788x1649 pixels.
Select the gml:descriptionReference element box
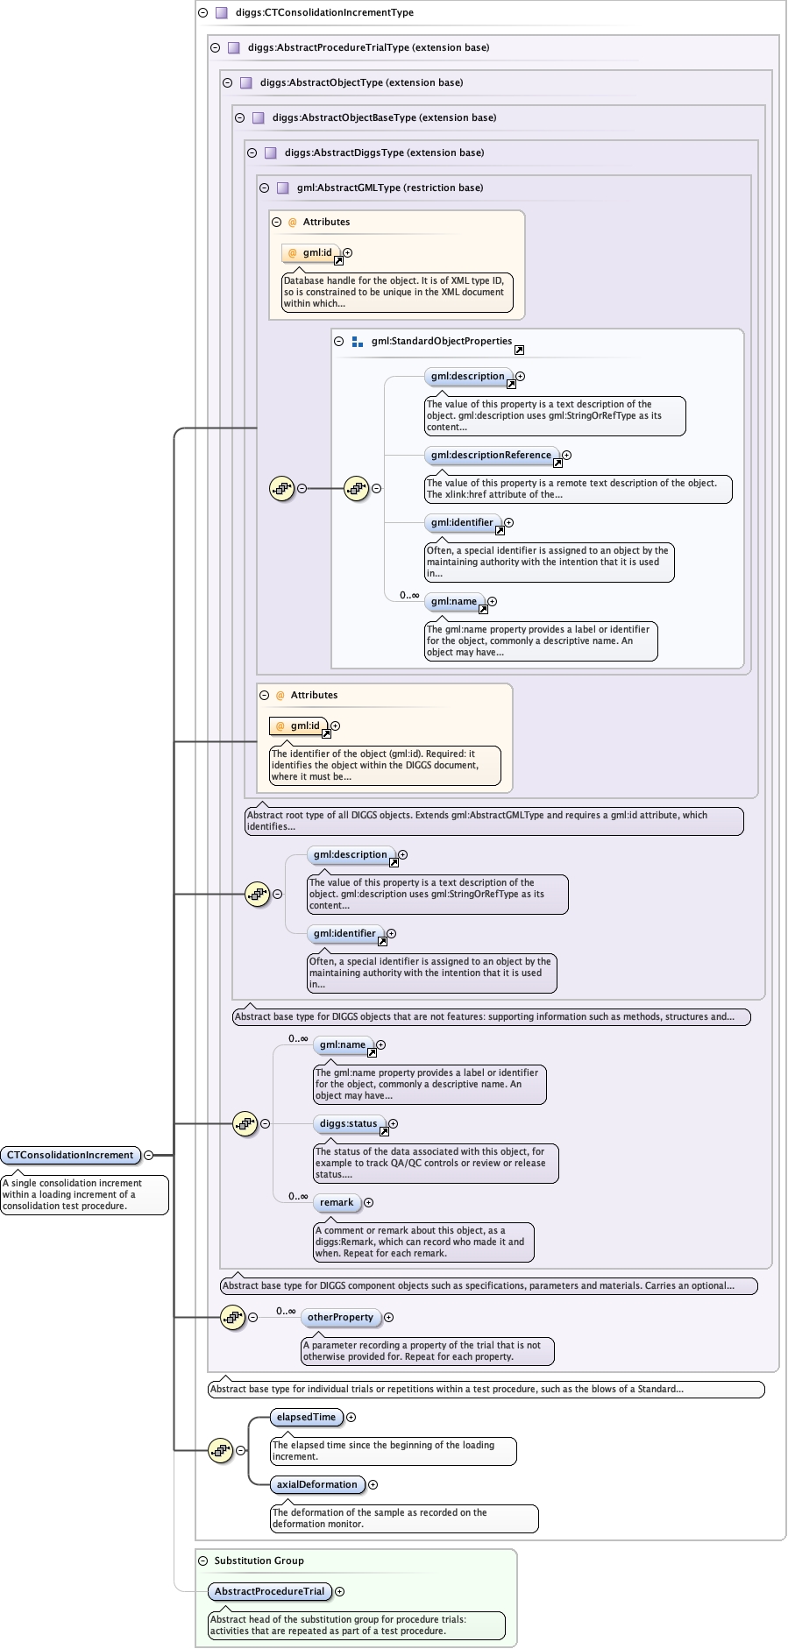coord(491,456)
